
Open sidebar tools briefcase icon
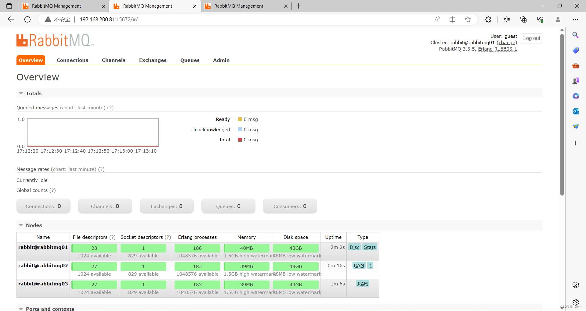pyautogui.click(x=576, y=65)
